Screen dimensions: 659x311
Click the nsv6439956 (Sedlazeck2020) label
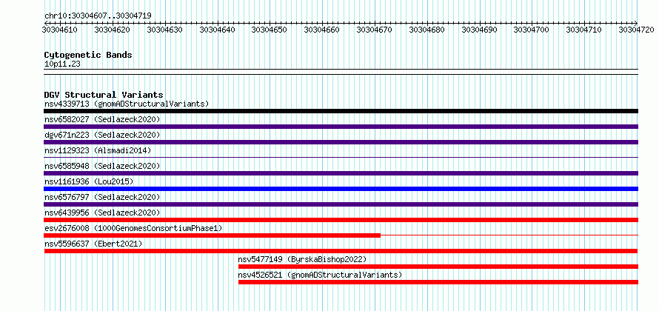click(x=102, y=213)
